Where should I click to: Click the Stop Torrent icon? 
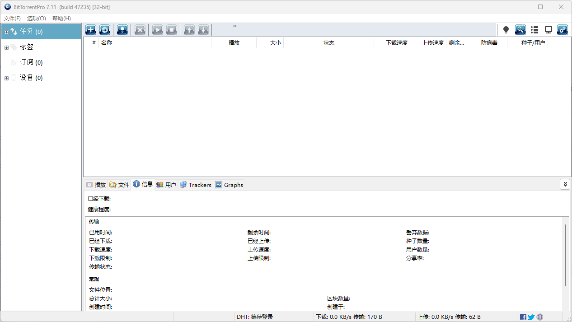(172, 29)
